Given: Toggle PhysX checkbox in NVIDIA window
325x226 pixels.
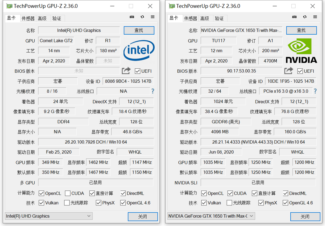Looking at the screenshot, I should 261,203.
